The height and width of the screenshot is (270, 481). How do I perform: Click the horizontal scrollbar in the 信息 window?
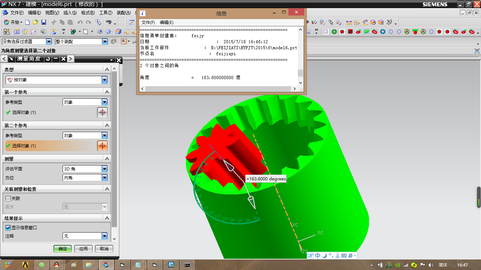point(219,89)
